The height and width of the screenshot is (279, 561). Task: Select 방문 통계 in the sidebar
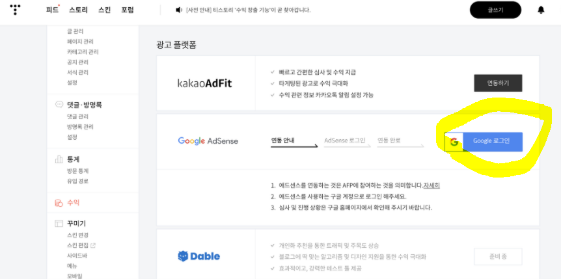77,171
